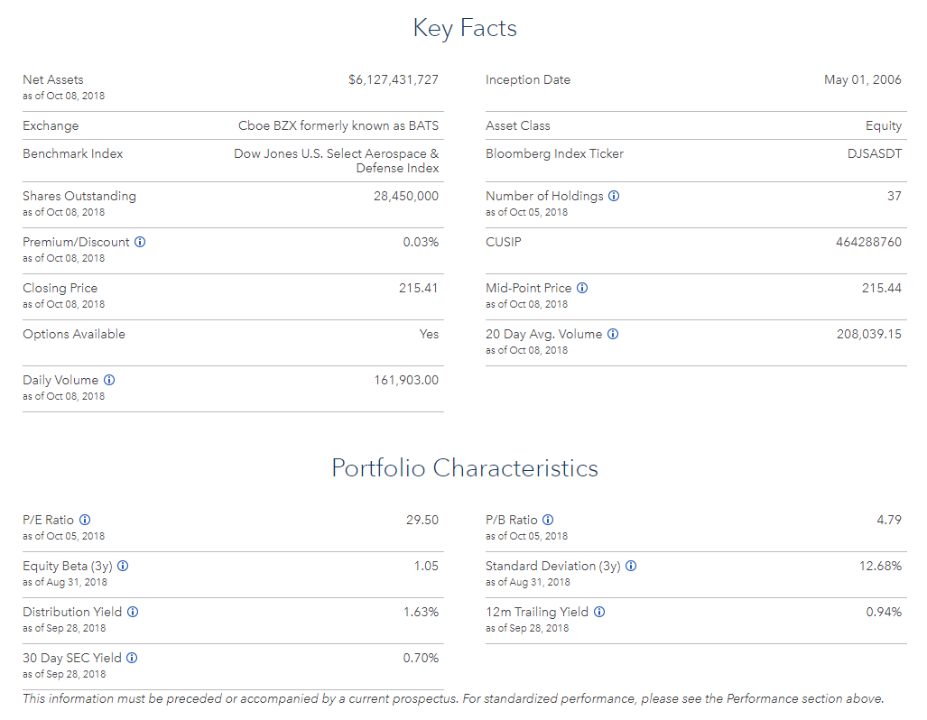Select the Net Assets value $6,127,431,727
Viewport: 927px width, 720px height.
pyautogui.click(x=394, y=79)
